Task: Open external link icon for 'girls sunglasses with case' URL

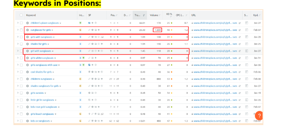Action: pyautogui.click(x=239, y=65)
